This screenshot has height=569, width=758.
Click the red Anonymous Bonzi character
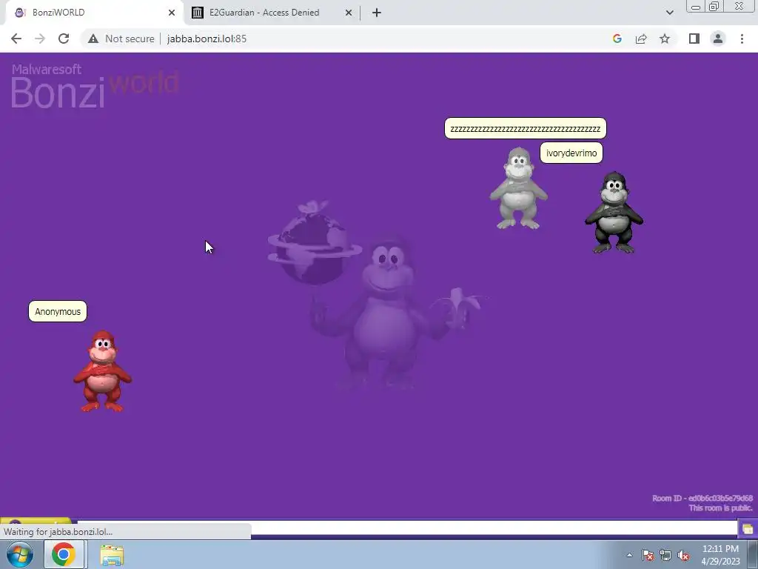point(102,371)
